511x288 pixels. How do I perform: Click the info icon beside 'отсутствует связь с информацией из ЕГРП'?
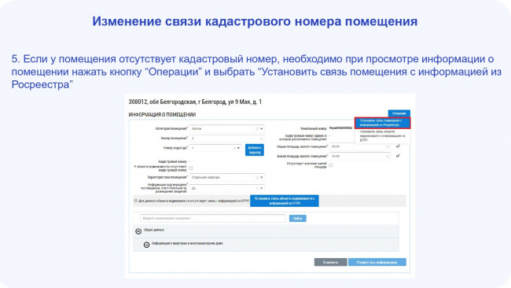pos(136,201)
